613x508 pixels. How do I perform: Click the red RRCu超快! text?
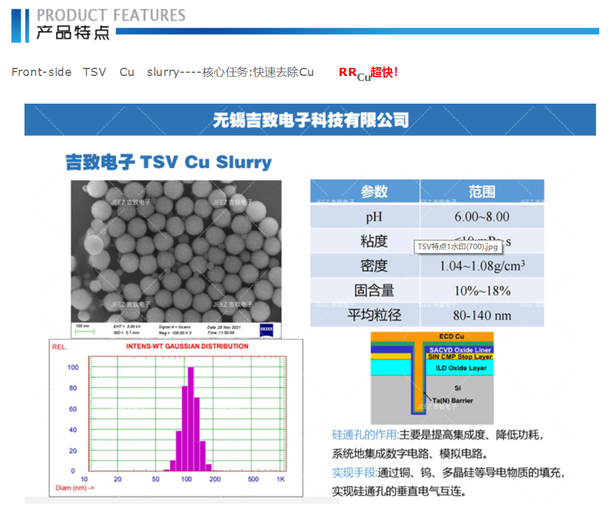tap(368, 73)
